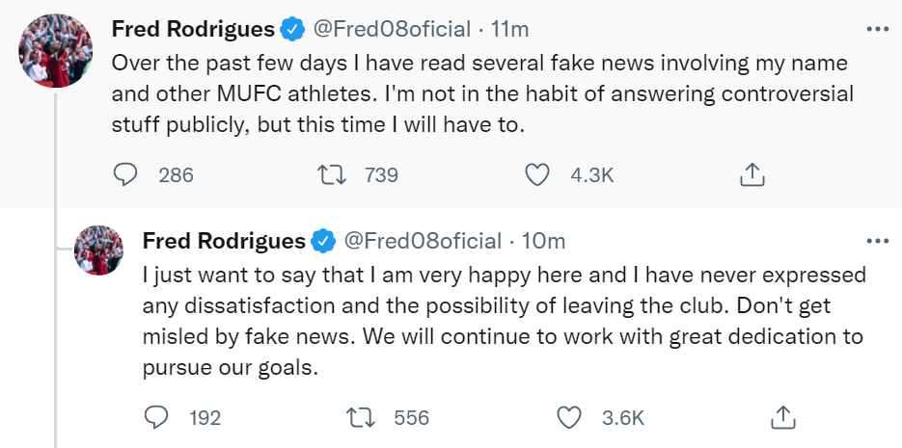Open more options on the 11m tweet
This screenshot has height=448, width=902.
877,29
